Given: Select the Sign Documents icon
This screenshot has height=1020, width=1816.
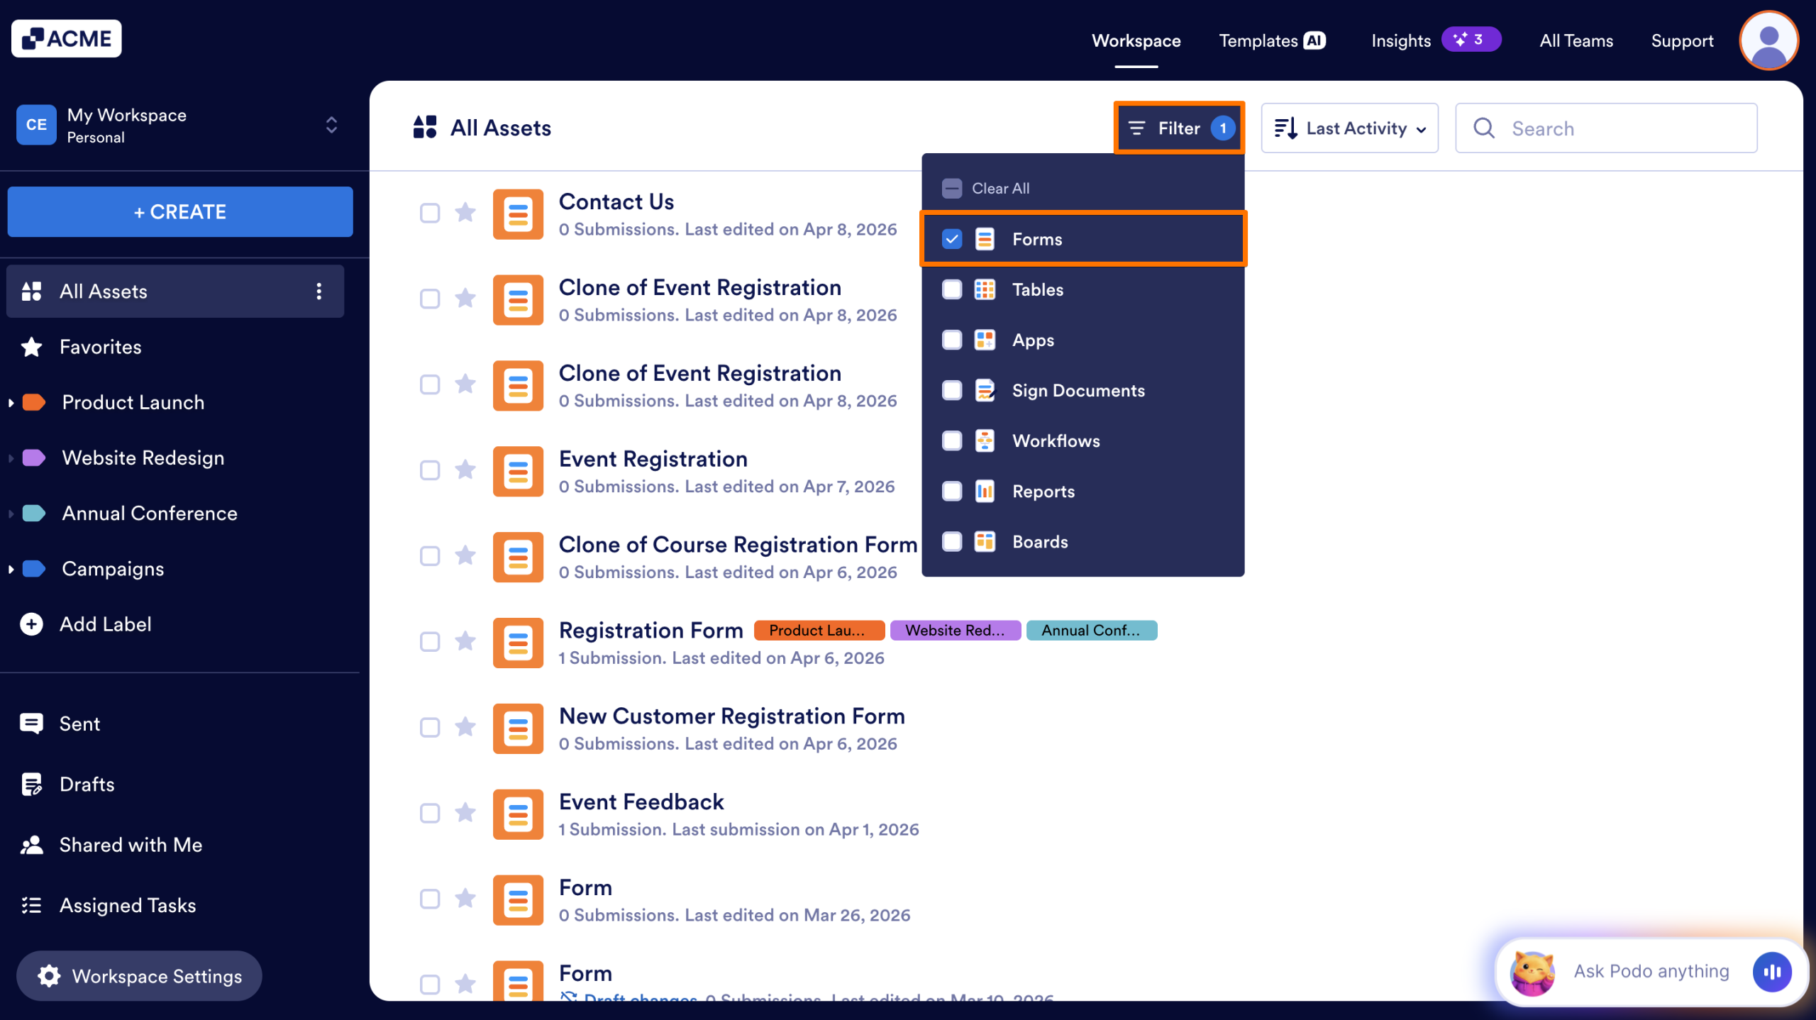Looking at the screenshot, I should (x=985, y=390).
